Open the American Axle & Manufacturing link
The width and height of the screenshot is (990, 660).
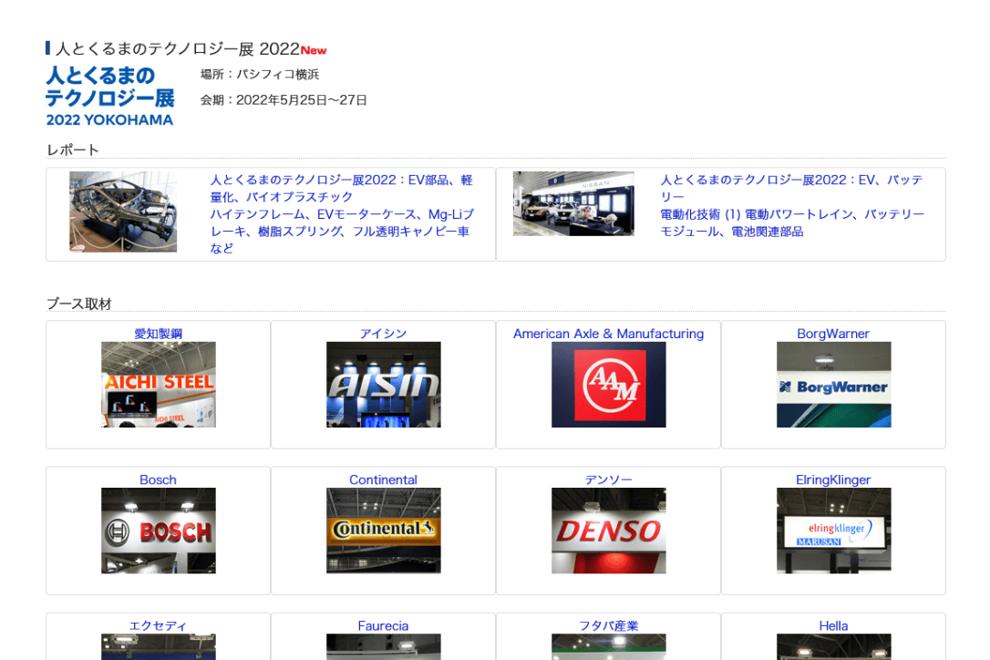point(608,334)
